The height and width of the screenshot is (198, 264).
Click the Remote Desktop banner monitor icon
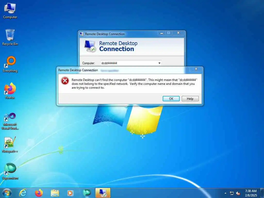[x=90, y=46]
